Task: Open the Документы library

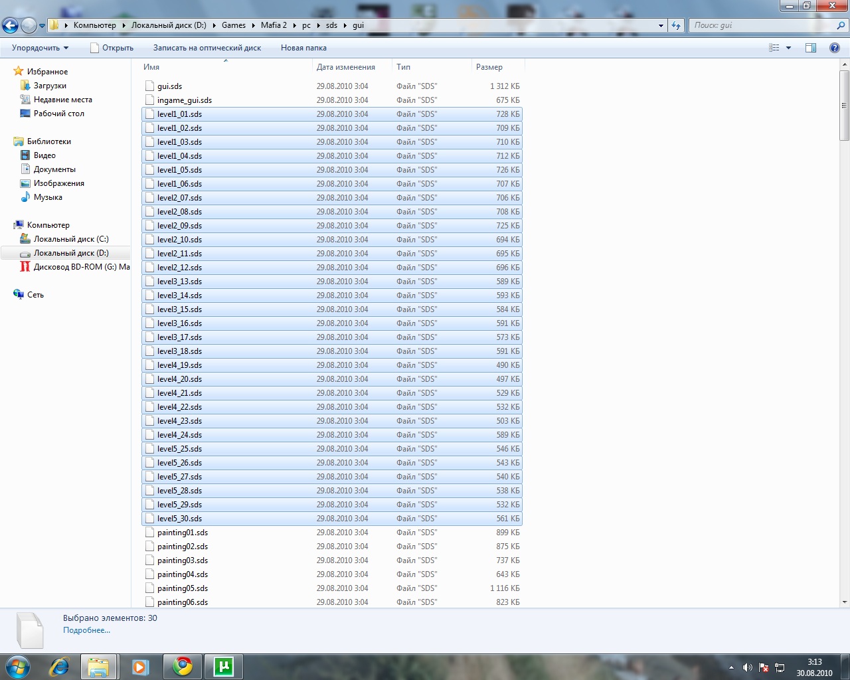Action: 54,169
